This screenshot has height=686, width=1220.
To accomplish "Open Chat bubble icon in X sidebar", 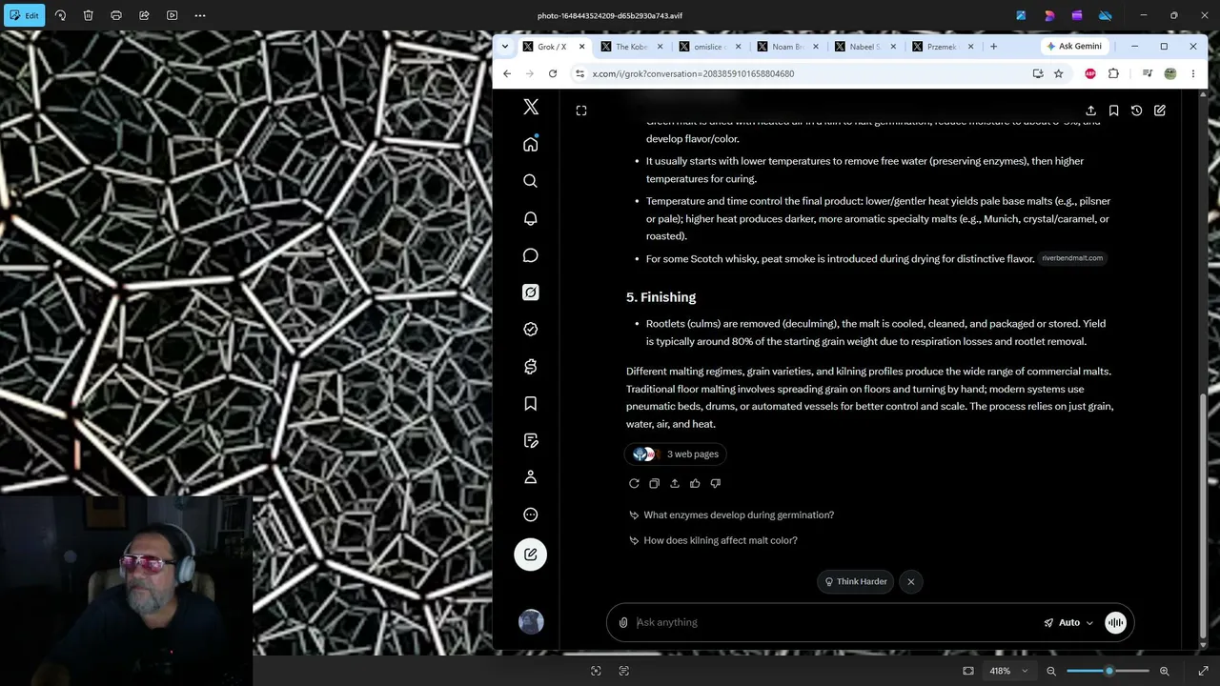I will pyautogui.click(x=531, y=255).
